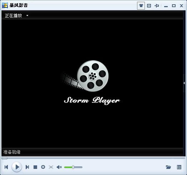Screen dimensions: 187x175
Task: Toggle fullscreen mode icon
Action: pyautogui.click(x=51, y=167)
